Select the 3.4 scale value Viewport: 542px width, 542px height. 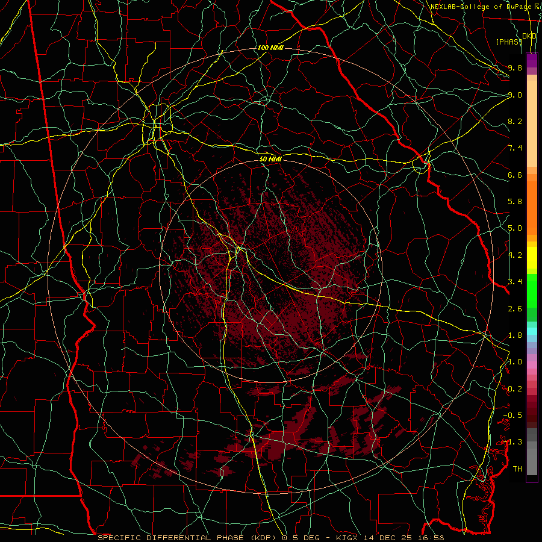click(515, 282)
